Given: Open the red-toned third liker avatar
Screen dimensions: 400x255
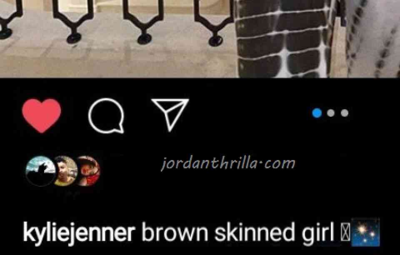Looking at the screenshot, I should 88,171.
